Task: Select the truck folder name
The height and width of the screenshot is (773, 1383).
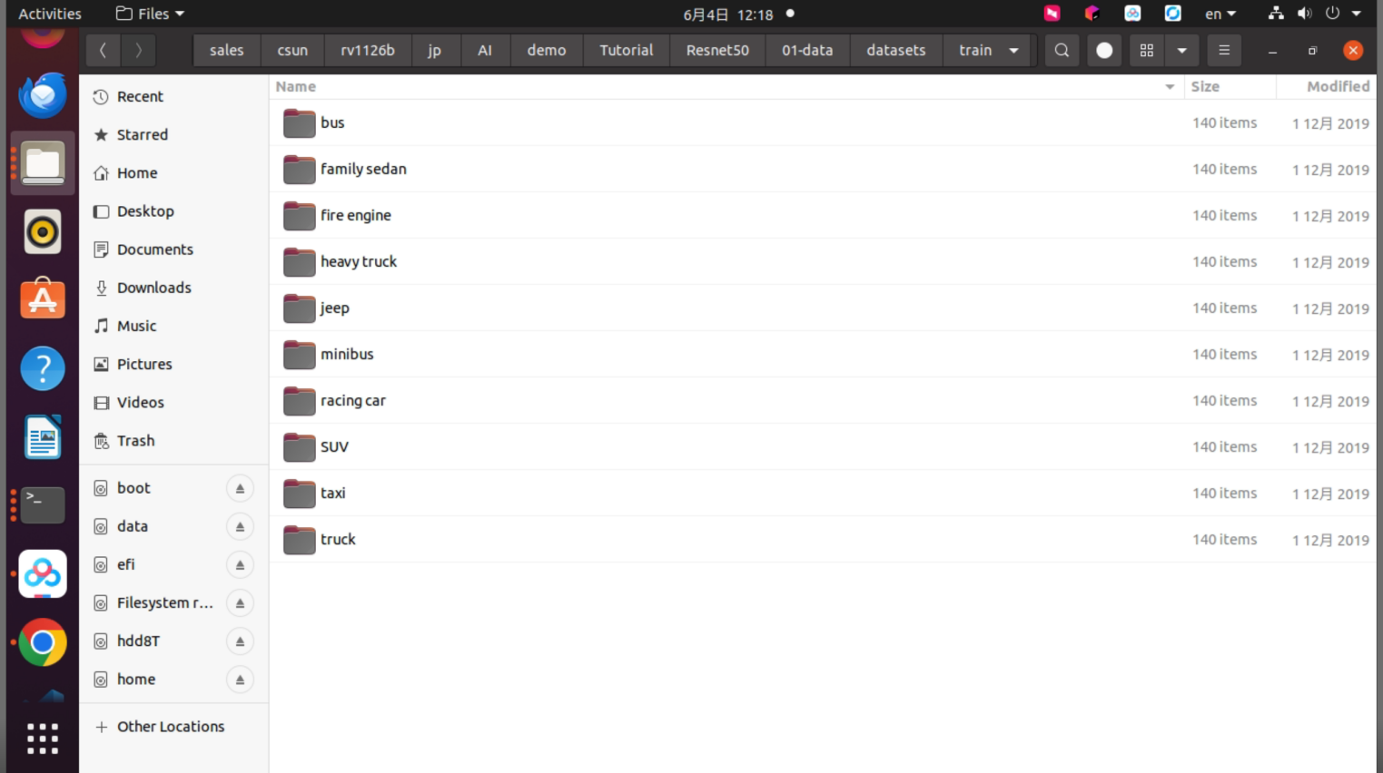Action: (x=338, y=540)
